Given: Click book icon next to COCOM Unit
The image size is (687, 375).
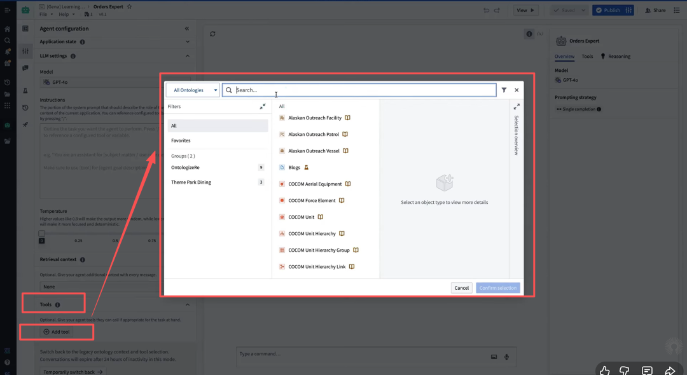Looking at the screenshot, I should 320,217.
